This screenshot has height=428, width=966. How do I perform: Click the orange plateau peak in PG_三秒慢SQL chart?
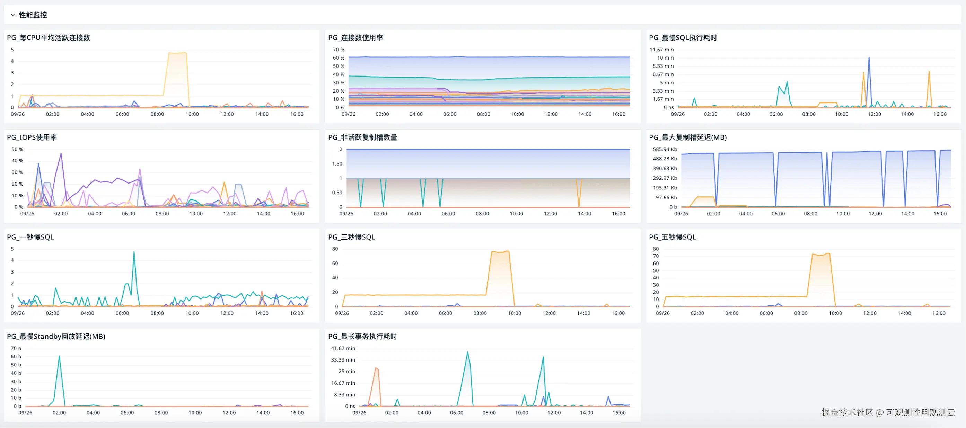tap(500, 252)
